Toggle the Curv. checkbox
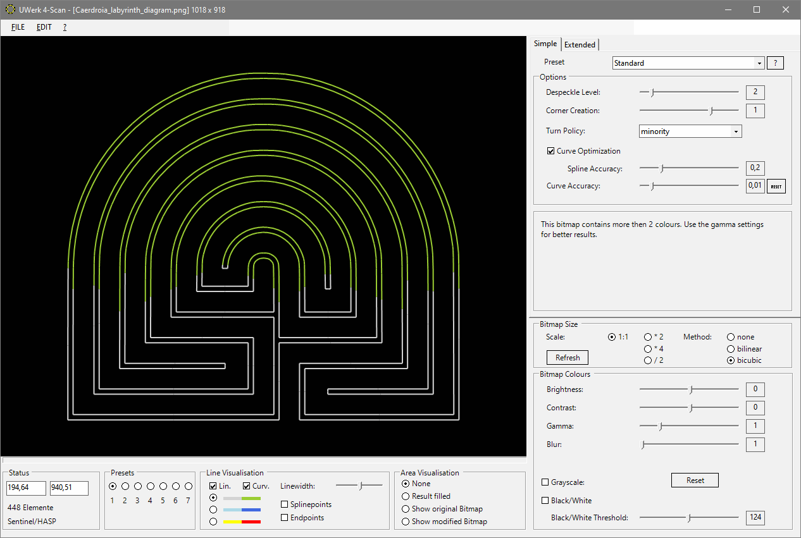The height and width of the screenshot is (538, 801). click(246, 486)
